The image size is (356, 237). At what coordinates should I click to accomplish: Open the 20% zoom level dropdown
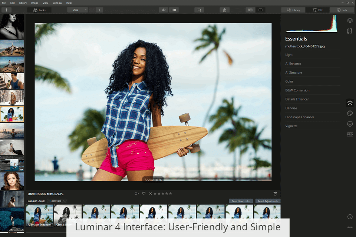78,10
